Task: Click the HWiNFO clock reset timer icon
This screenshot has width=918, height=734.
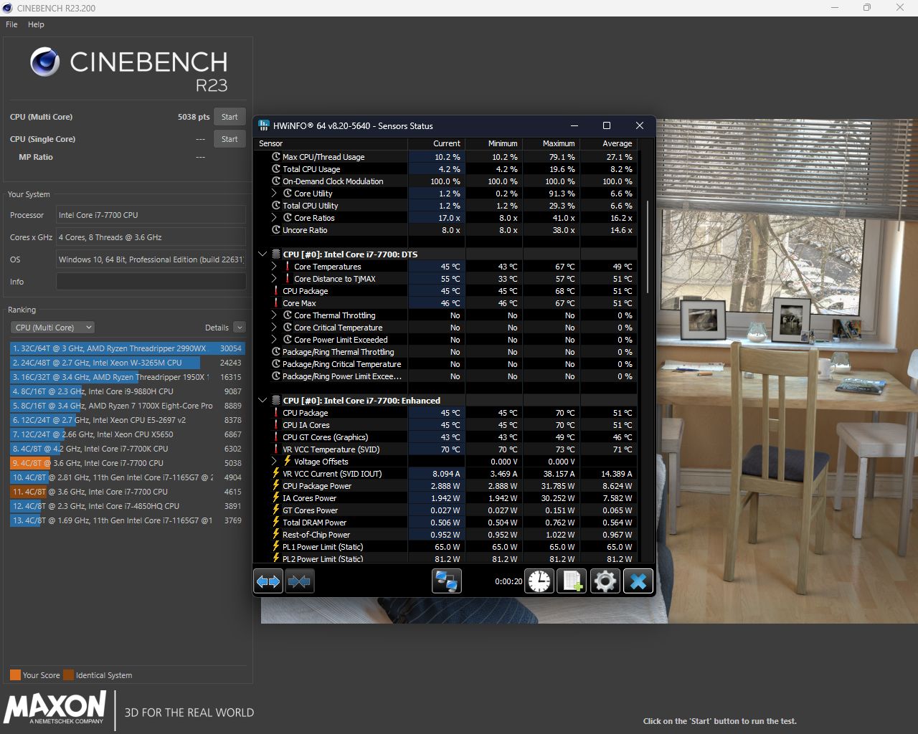Action: pyautogui.click(x=539, y=581)
